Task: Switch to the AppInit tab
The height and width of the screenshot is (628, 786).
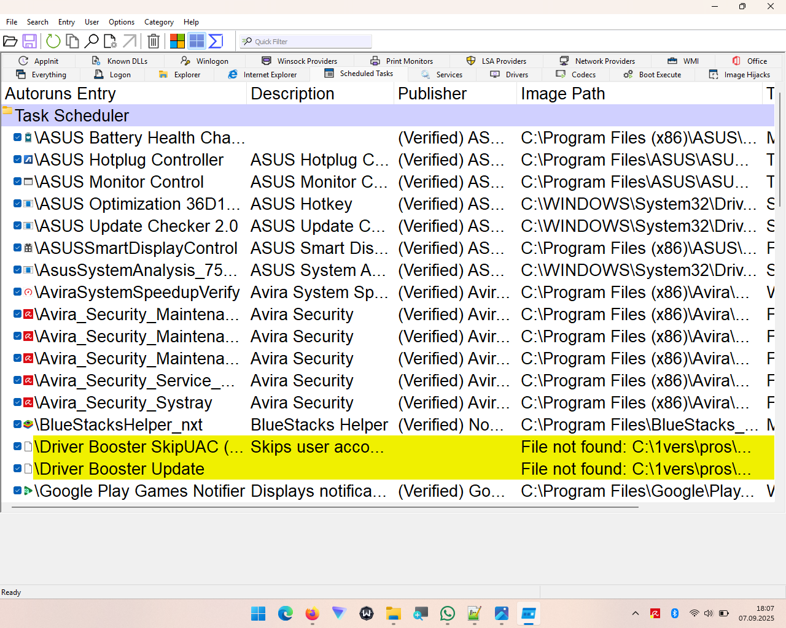Action: [39, 61]
